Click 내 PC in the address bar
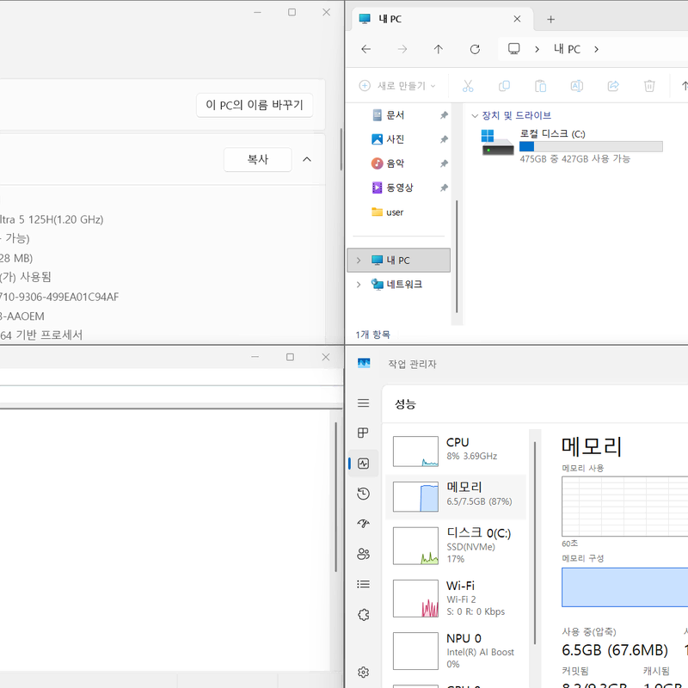 click(567, 49)
